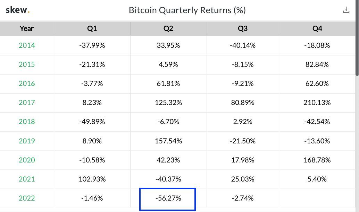The height and width of the screenshot is (212, 359).
Task: Open the 2020 year link
Action: (27, 160)
